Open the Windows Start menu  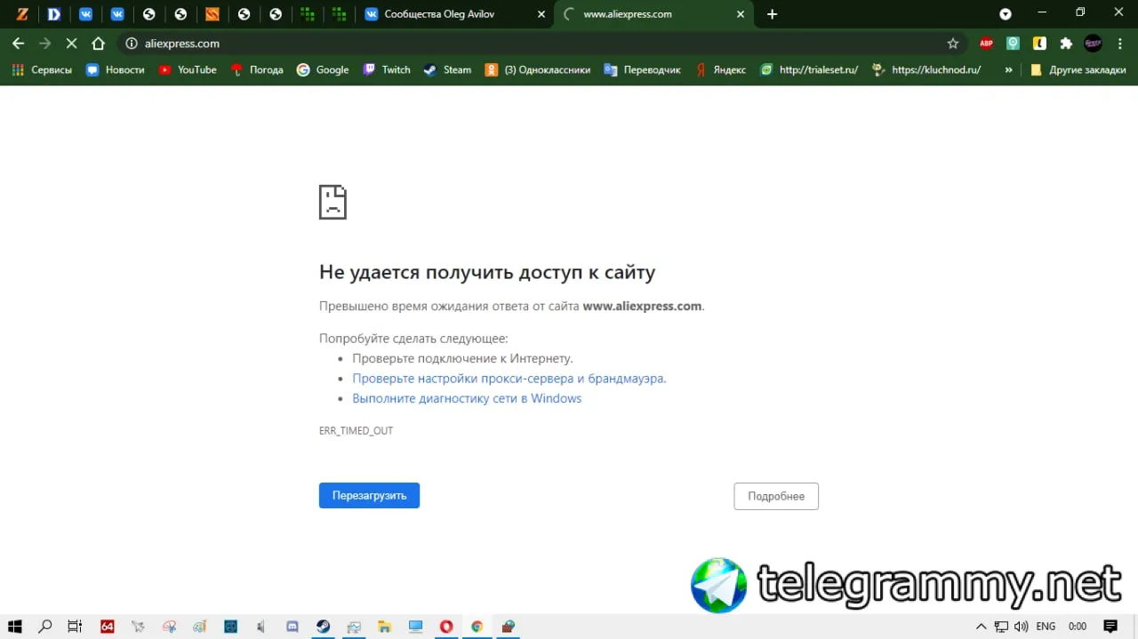click(15, 627)
